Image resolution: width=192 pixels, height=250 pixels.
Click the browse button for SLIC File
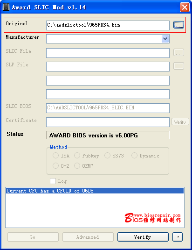[x=178, y=52]
